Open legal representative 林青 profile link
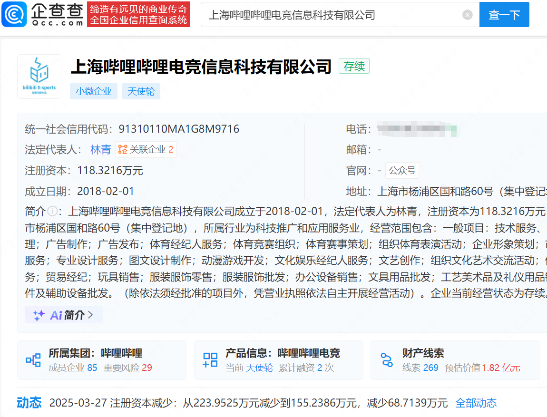This screenshot has height=417, width=547. tap(100, 150)
